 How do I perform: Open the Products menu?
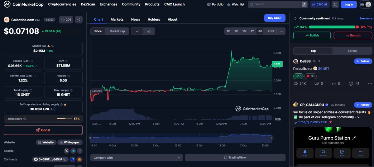pos(152,4)
